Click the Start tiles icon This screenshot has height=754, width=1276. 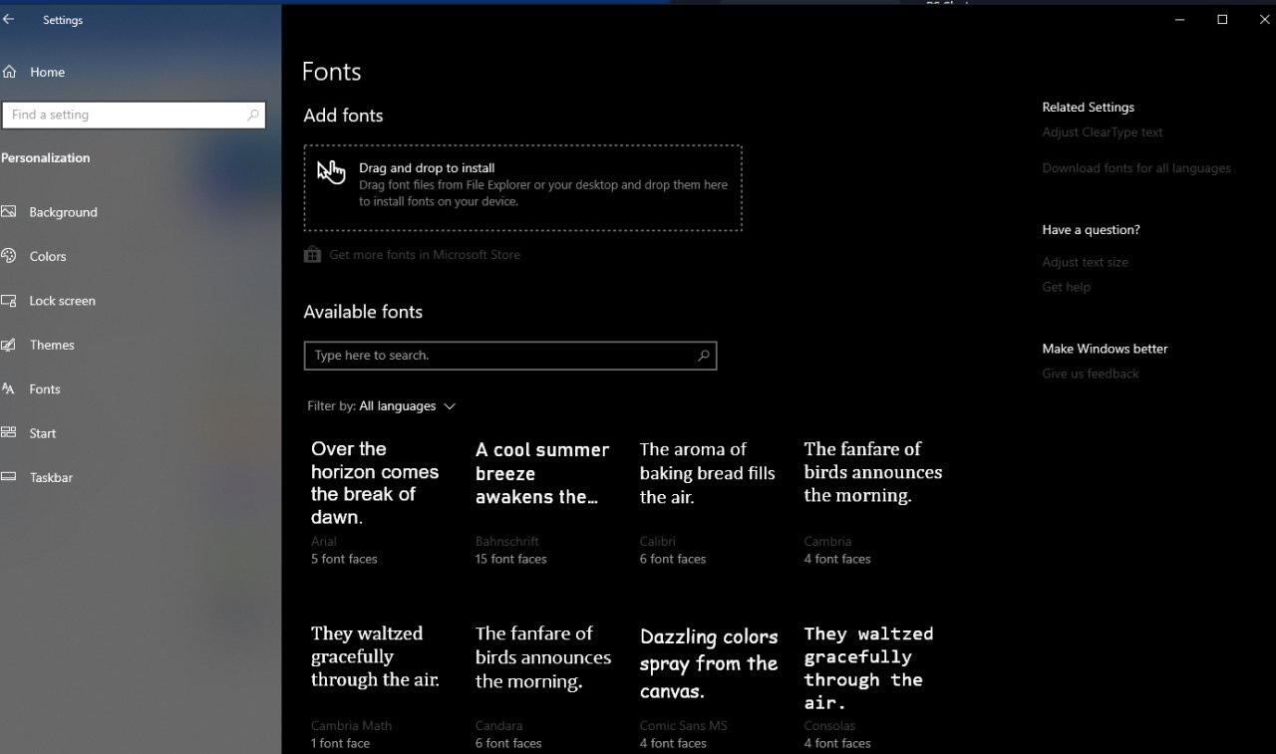[x=9, y=433]
